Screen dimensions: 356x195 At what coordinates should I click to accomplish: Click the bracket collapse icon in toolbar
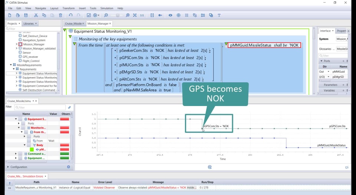coord(152,15)
